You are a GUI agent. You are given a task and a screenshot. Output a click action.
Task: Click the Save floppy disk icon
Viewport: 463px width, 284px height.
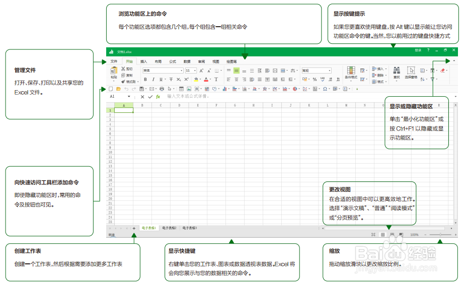click(x=142, y=89)
